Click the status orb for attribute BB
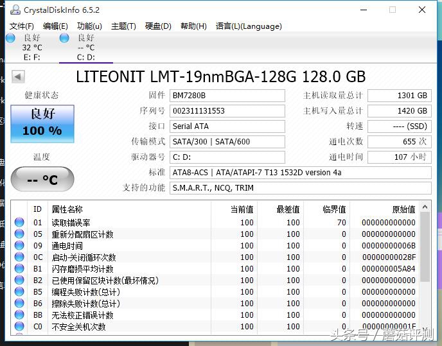Image resolution: width=442 pixels, height=346 pixels. [19, 315]
